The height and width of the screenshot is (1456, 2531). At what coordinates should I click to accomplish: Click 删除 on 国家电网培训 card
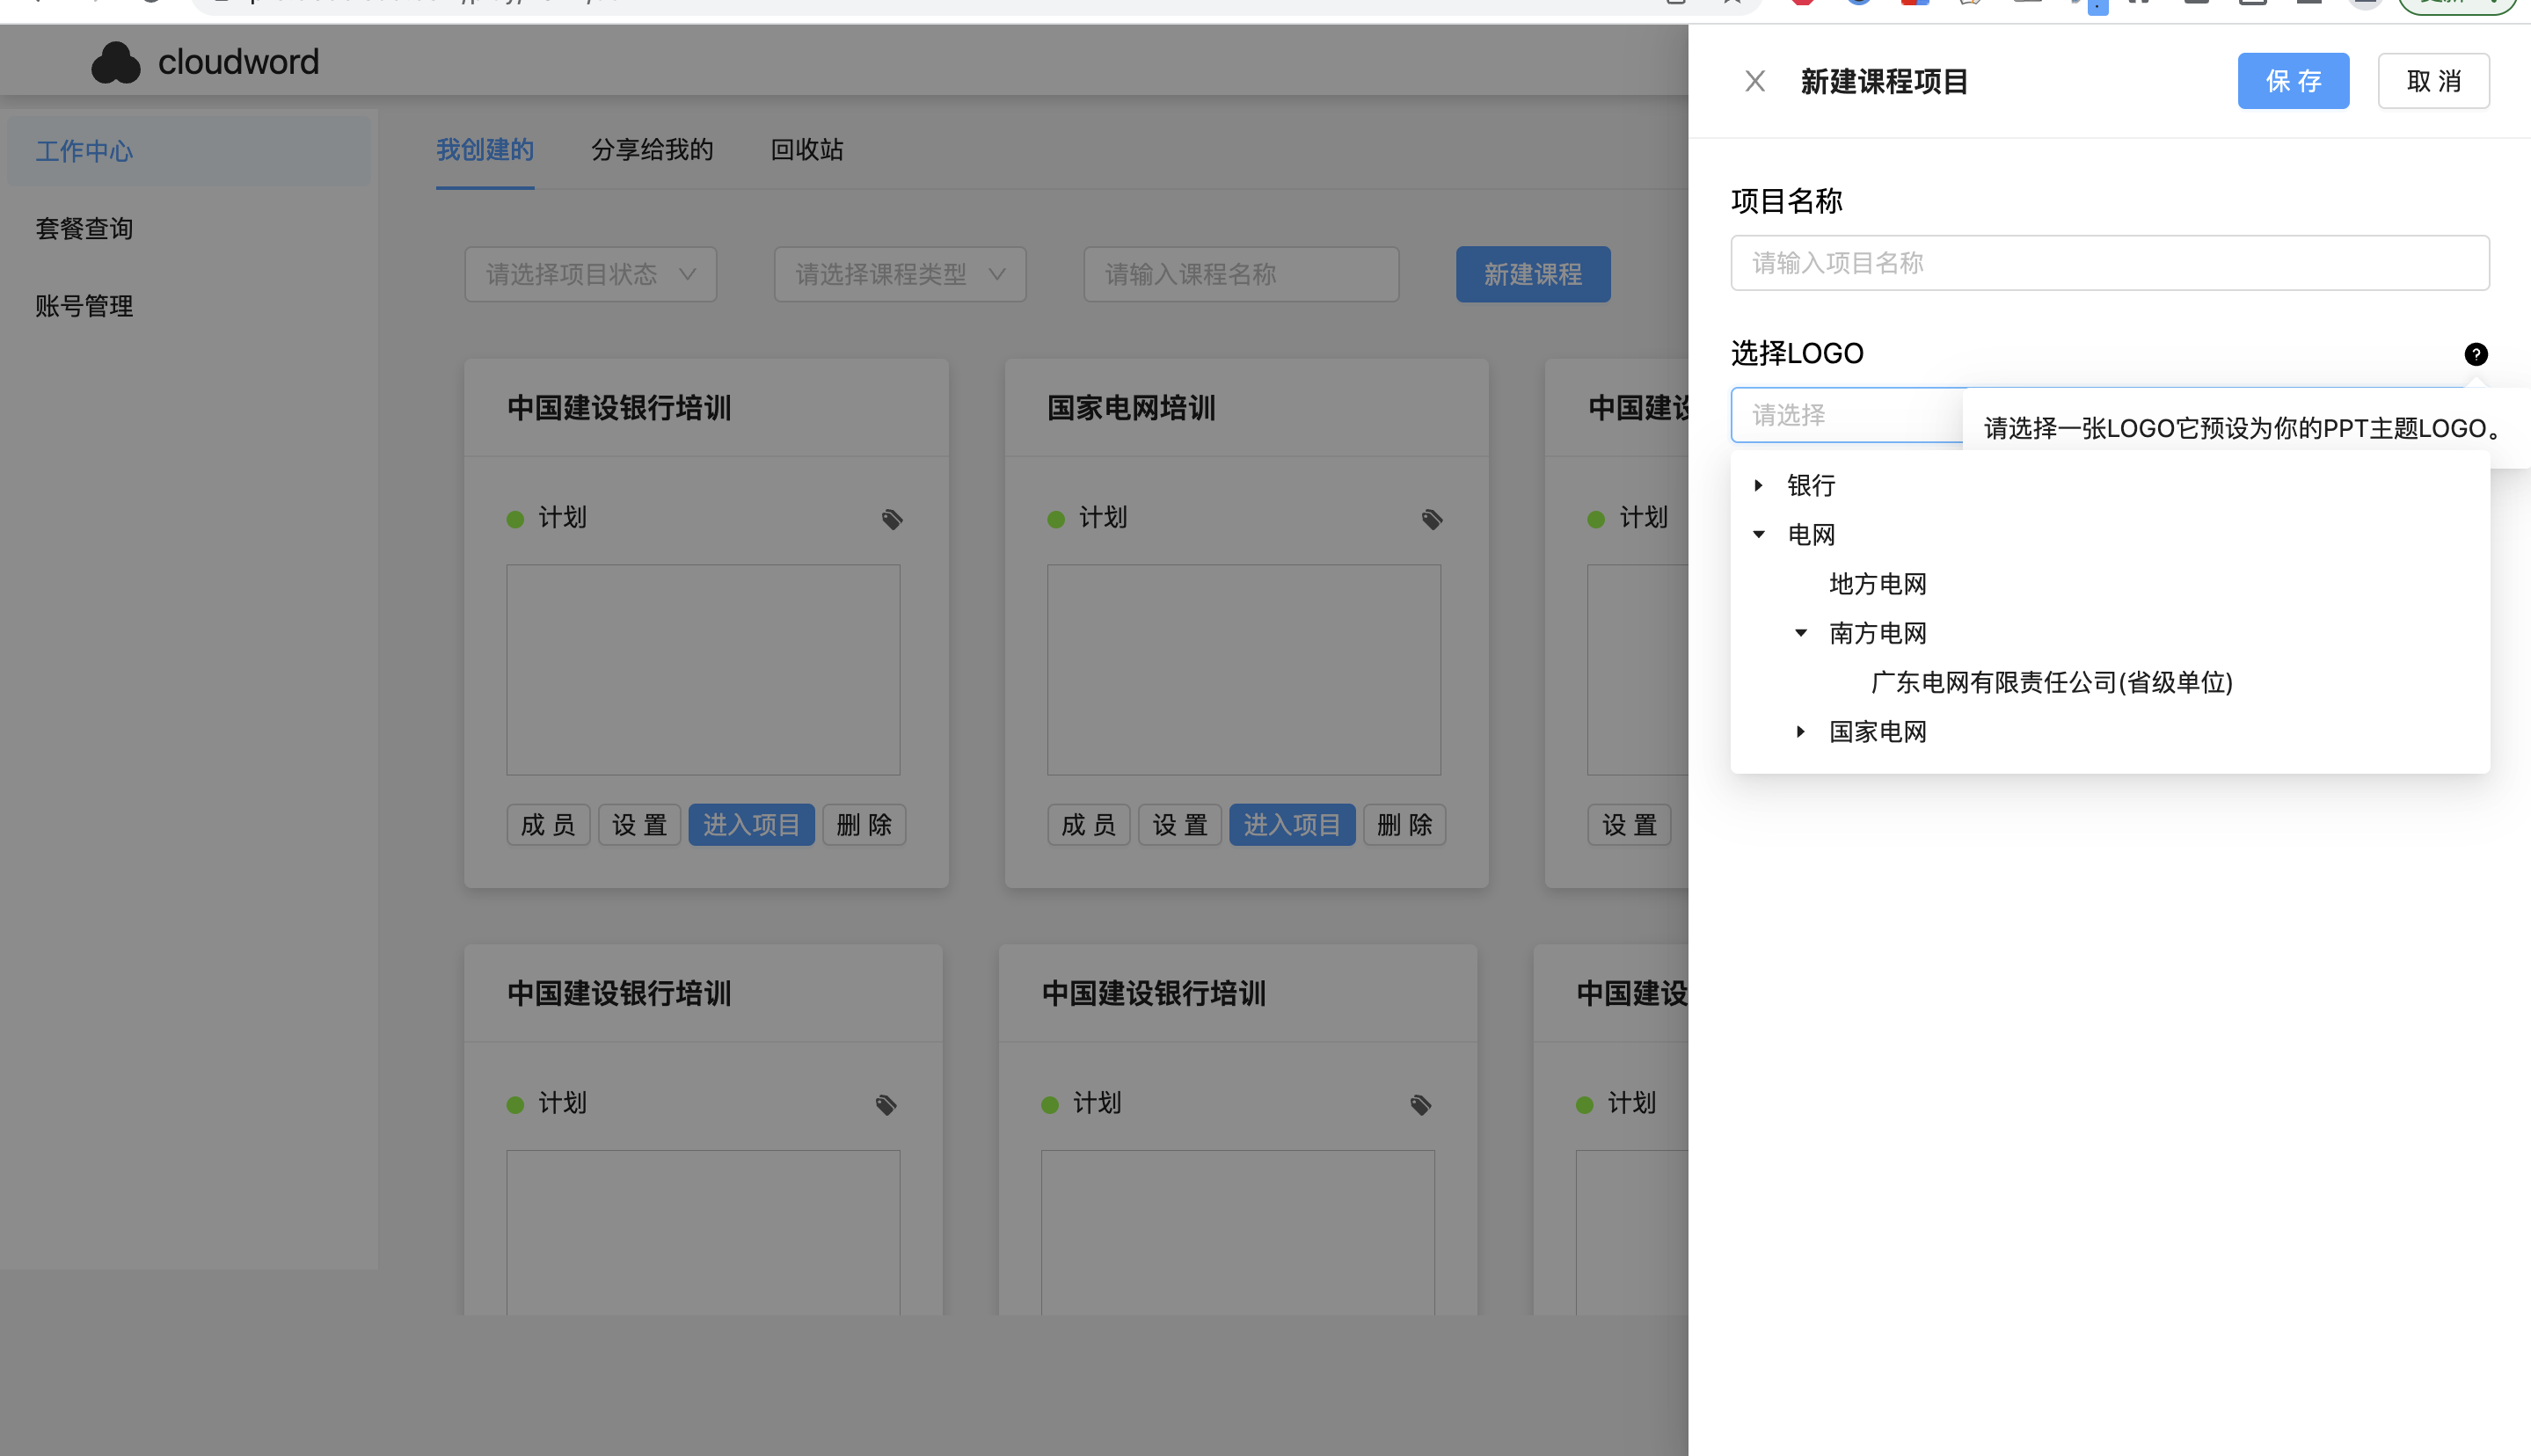tap(1404, 825)
